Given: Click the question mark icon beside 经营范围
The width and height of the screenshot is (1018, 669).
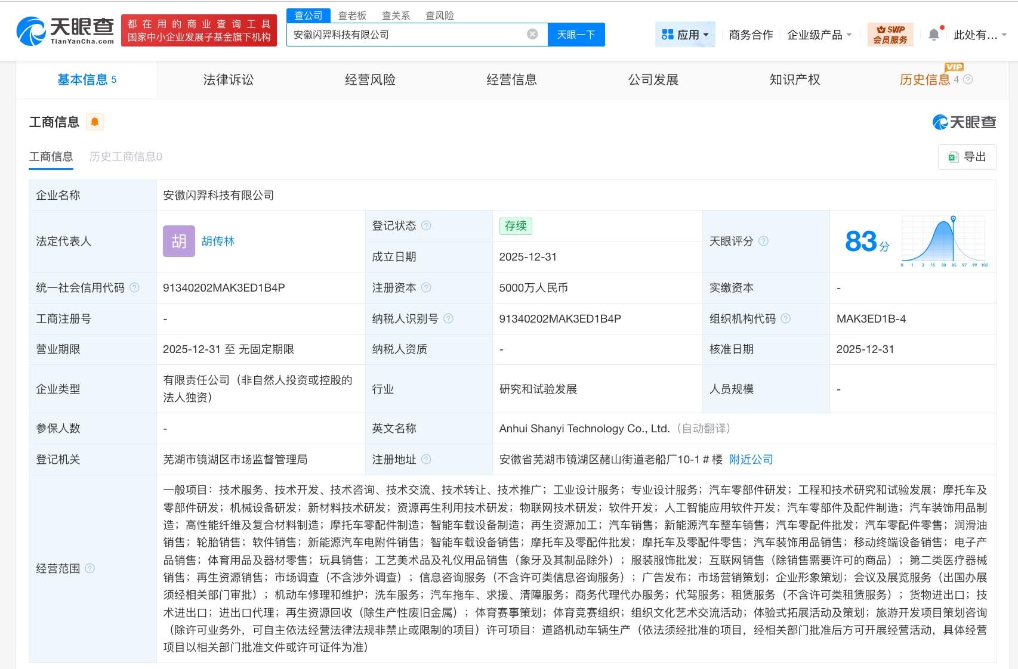Looking at the screenshot, I should click(x=91, y=568).
